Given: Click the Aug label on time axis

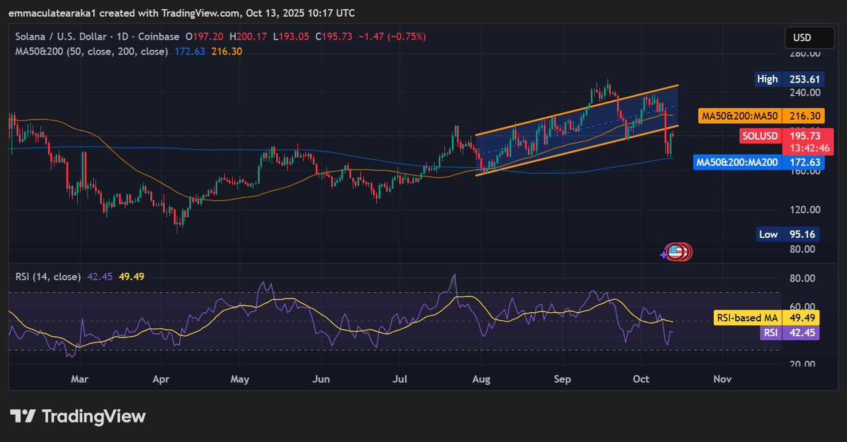Looking at the screenshot, I should coord(482,379).
